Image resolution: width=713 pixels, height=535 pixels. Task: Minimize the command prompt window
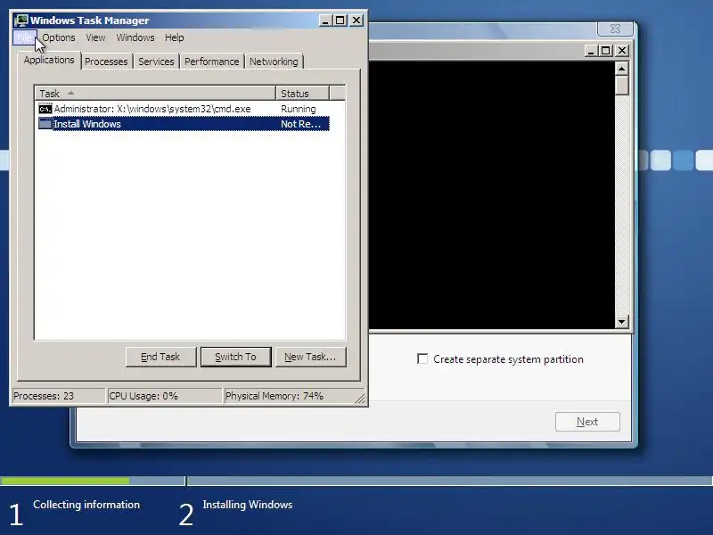(590, 51)
